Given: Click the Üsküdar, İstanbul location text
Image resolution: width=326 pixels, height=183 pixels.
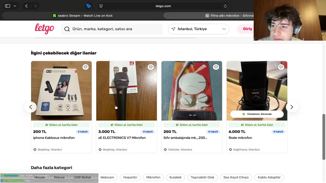Looking at the screenshot, I should 180,149.
